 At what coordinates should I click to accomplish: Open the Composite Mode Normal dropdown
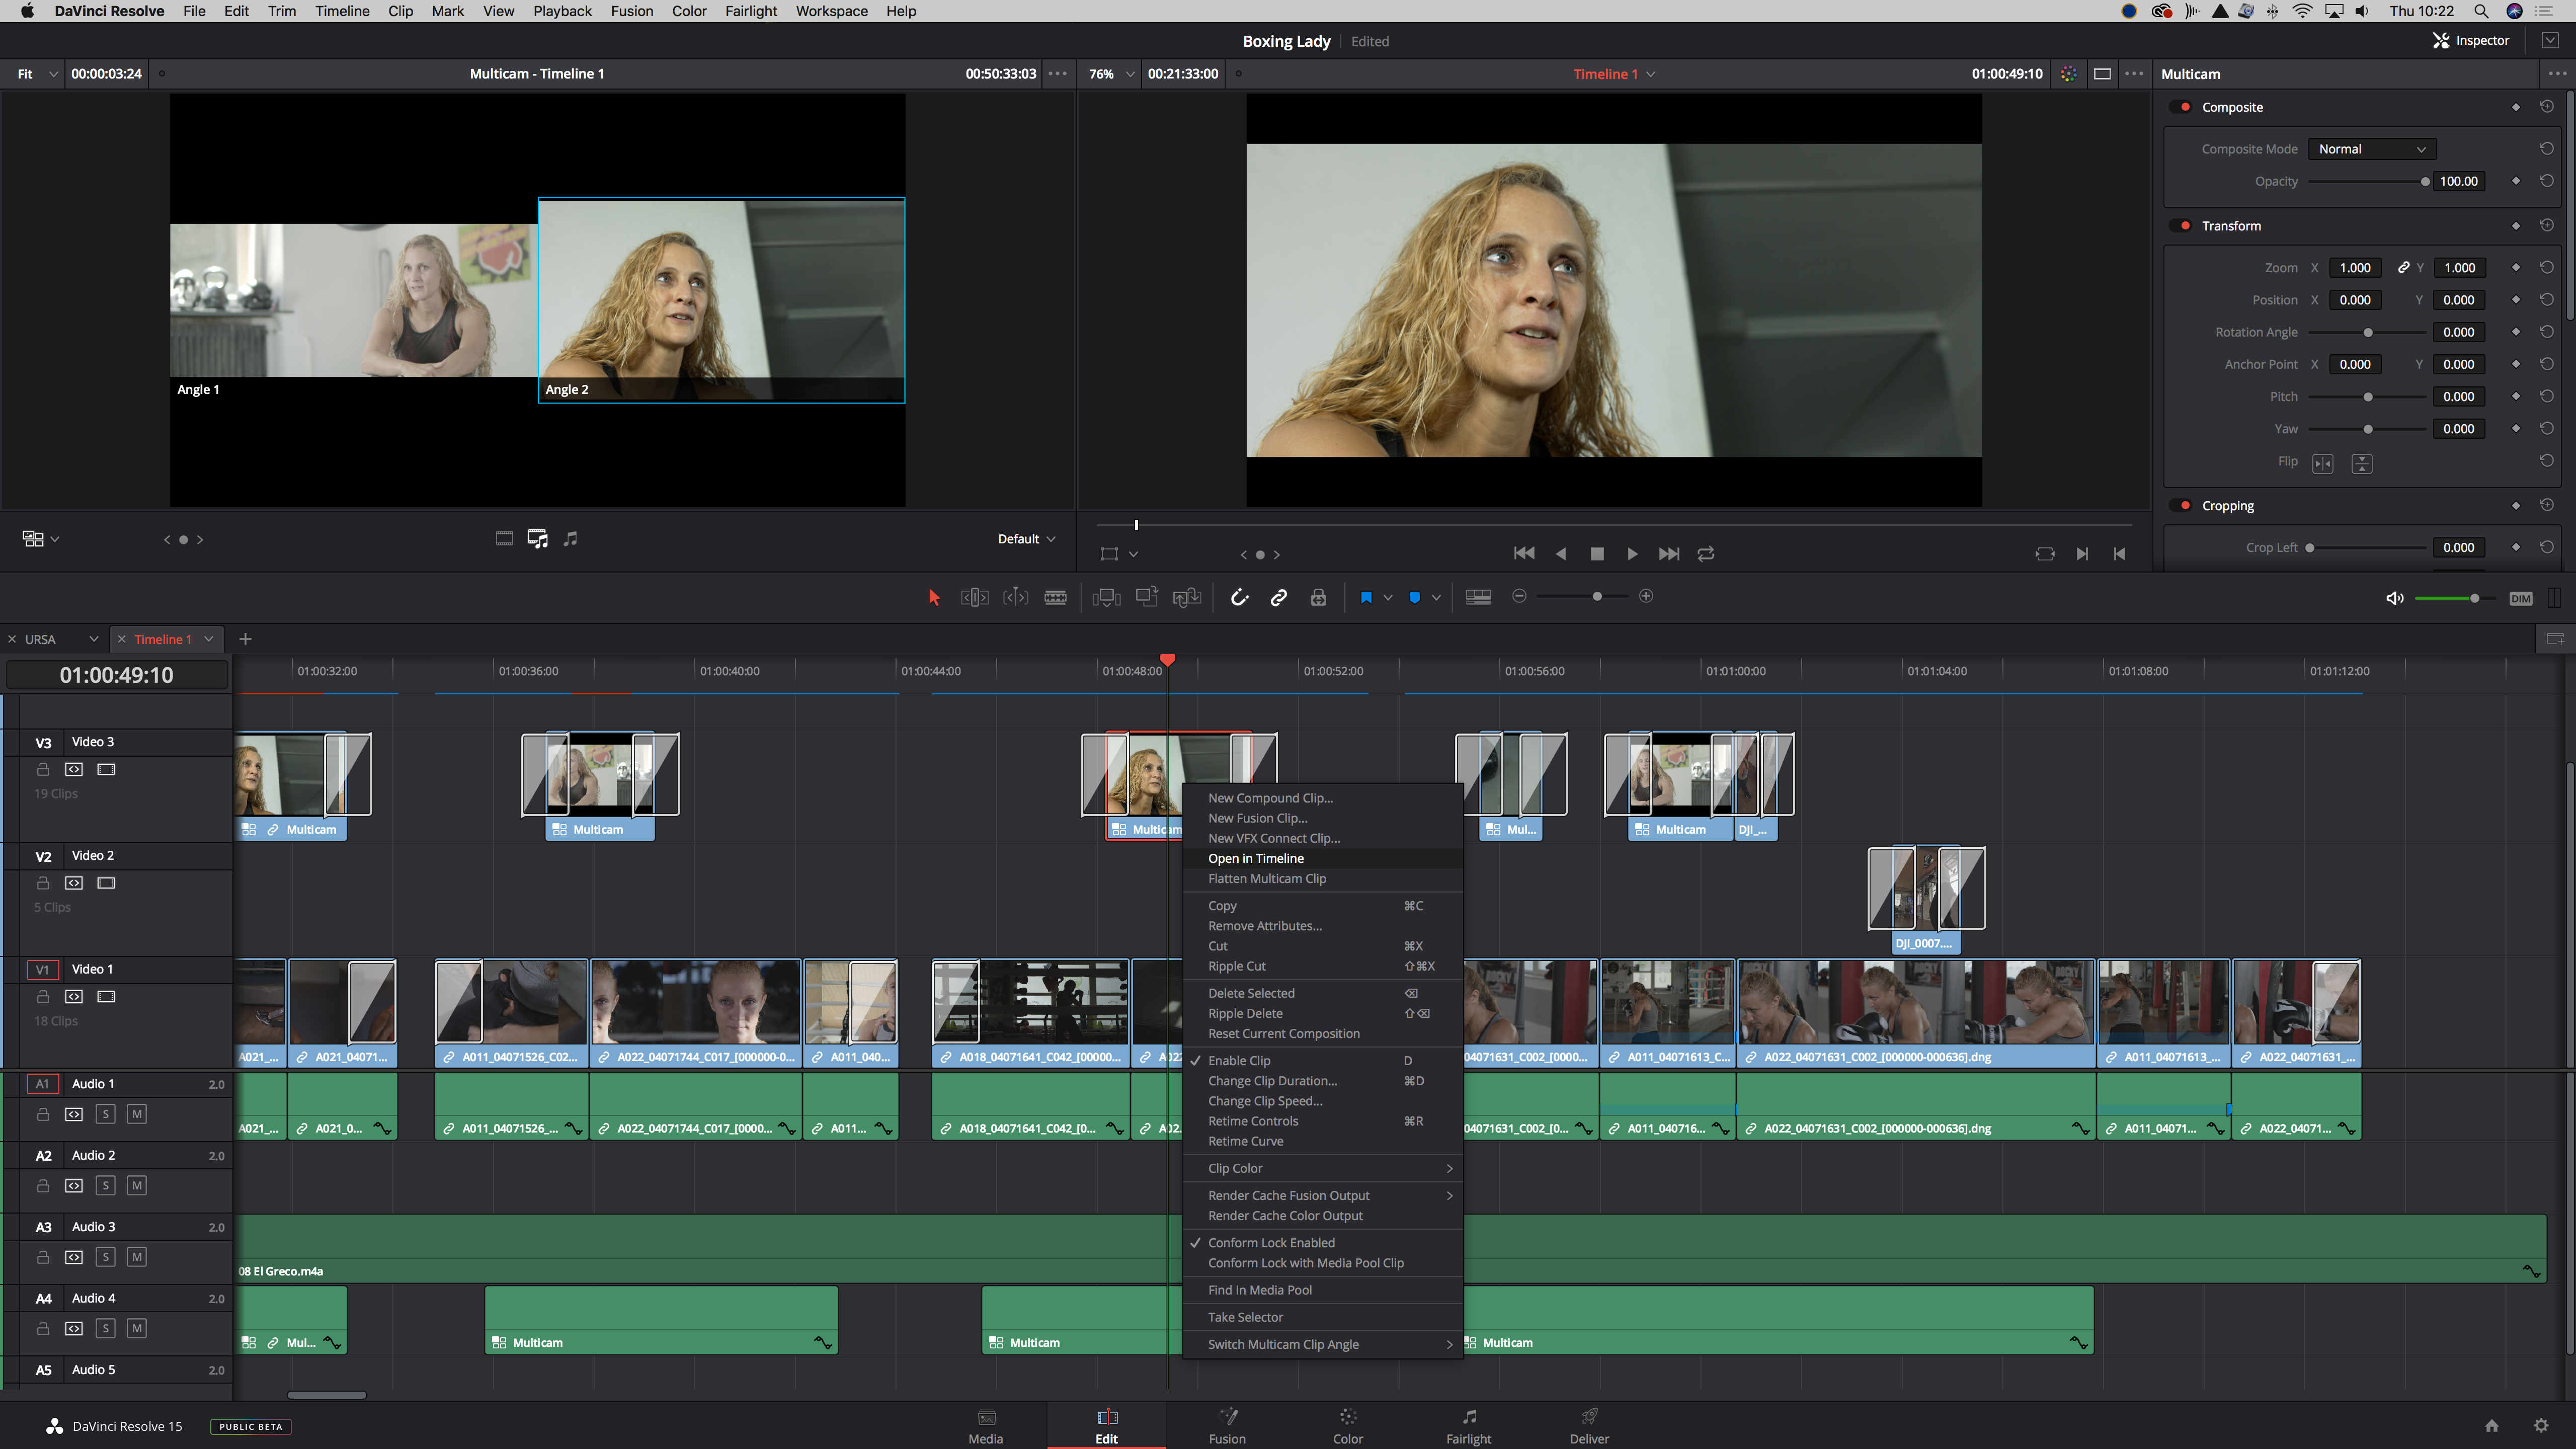pos(2371,149)
